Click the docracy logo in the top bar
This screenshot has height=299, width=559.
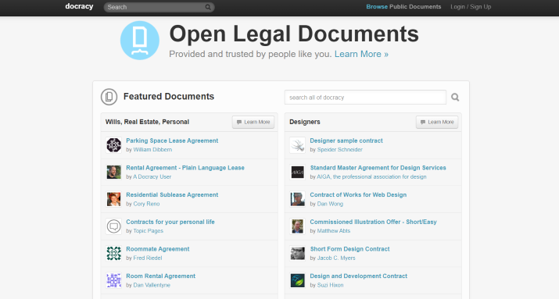pyautogui.click(x=79, y=6)
